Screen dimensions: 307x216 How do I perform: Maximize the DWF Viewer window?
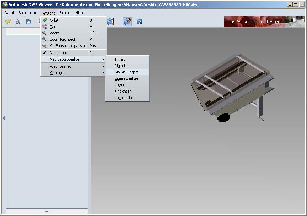[x=296, y=5]
